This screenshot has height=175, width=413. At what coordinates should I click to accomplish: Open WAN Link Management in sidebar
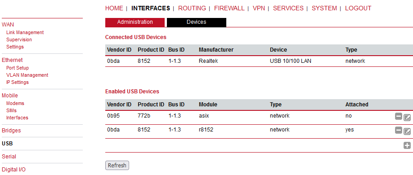(x=25, y=32)
